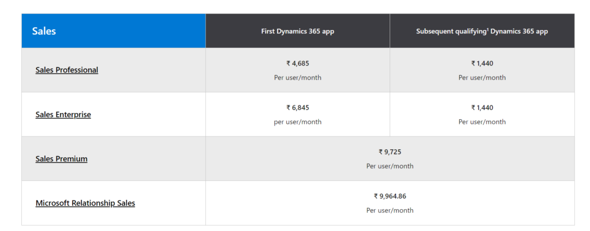Image resolution: width=590 pixels, height=231 pixels.
Task: Click 'Per user/month' in Sales Enterprise subsequent column
Action: (482, 122)
